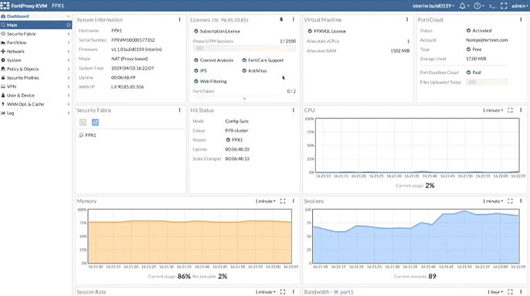Viewport: 530px width, 296px height.
Task: Launch the CLI console icon
Action: pyautogui.click(x=492, y=6)
